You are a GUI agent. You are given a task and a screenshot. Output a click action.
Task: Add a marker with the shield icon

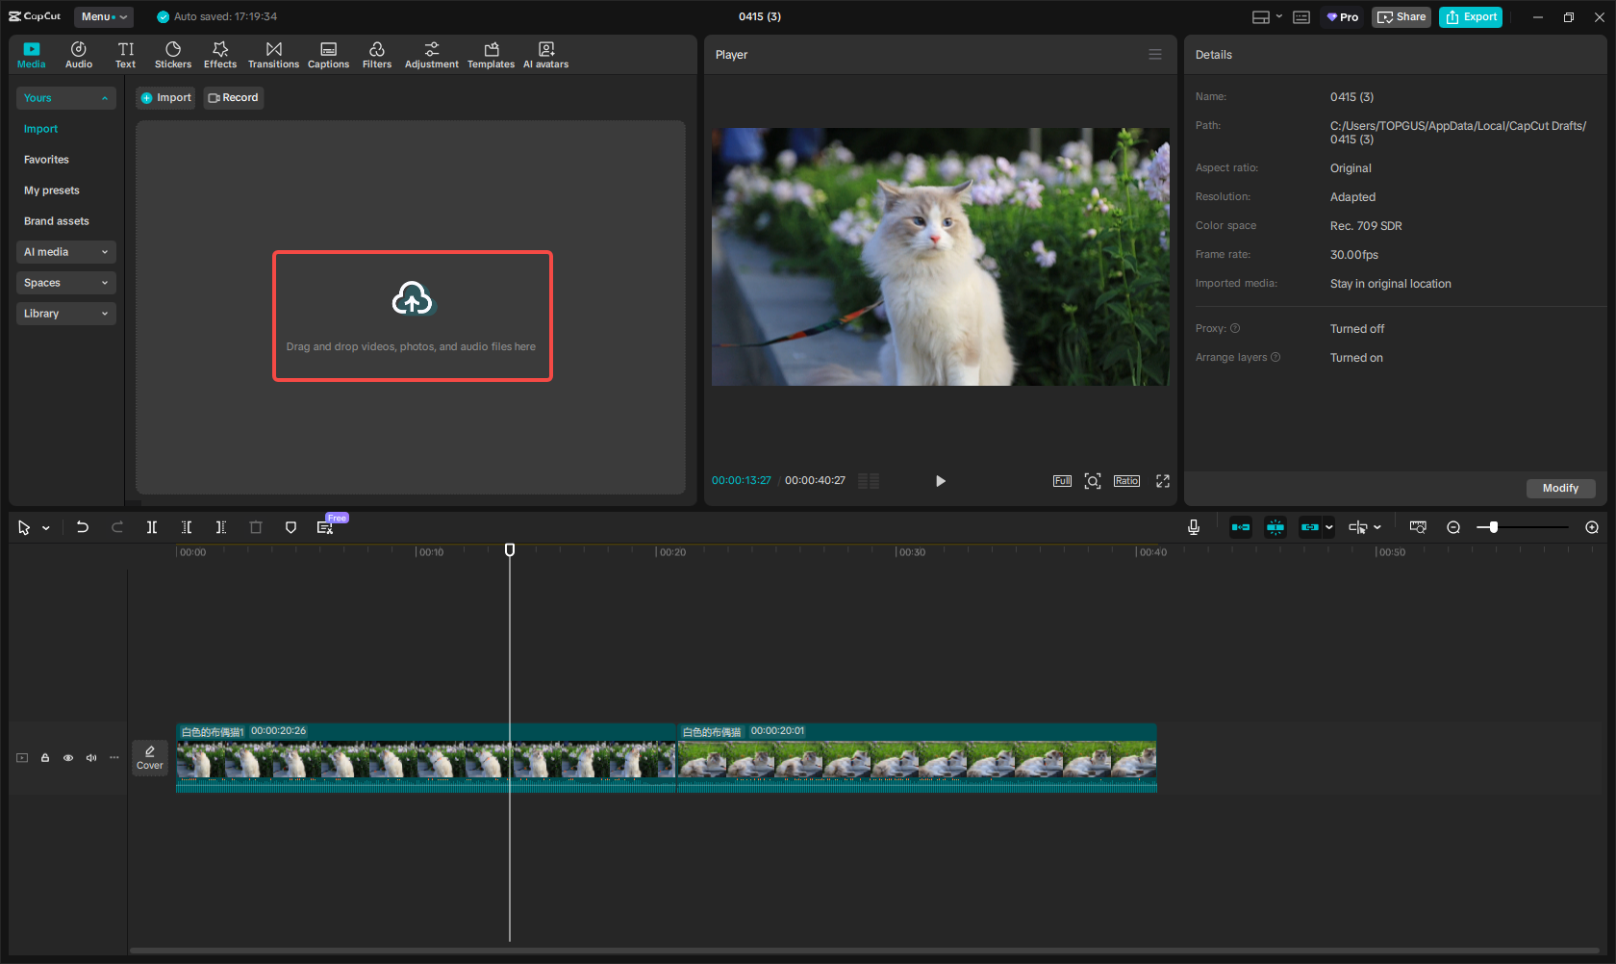click(x=290, y=527)
